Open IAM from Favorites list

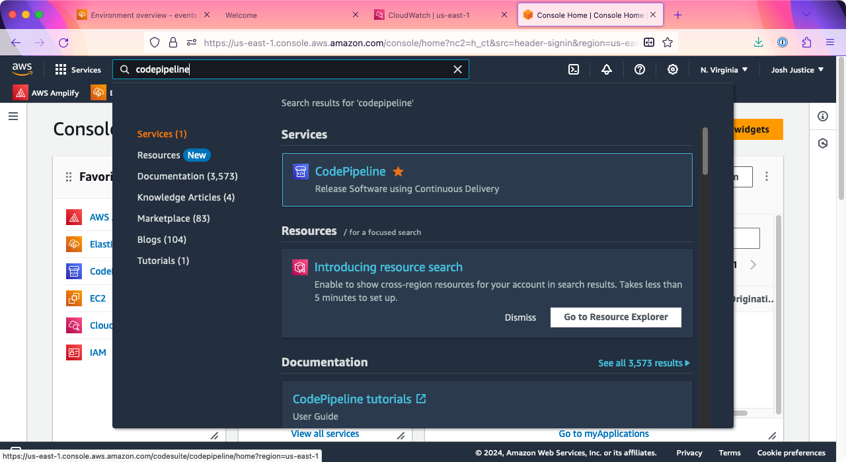click(x=98, y=352)
